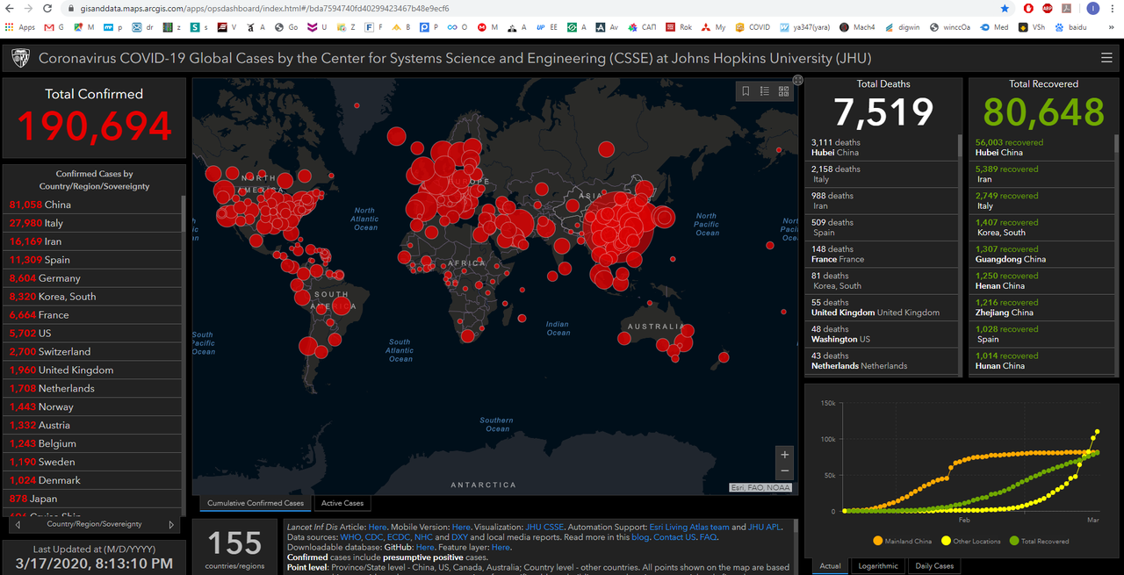Viewport: 1124px width, 575px height.
Task: Open the map bookmarks icon
Action: pos(746,91)
